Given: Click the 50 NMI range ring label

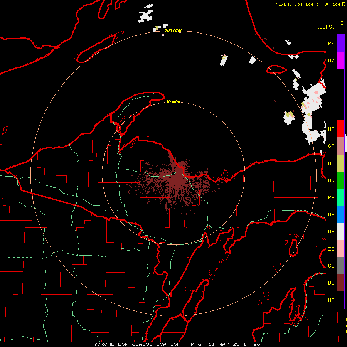Looking at the screenshot, I should pos(173,102).
